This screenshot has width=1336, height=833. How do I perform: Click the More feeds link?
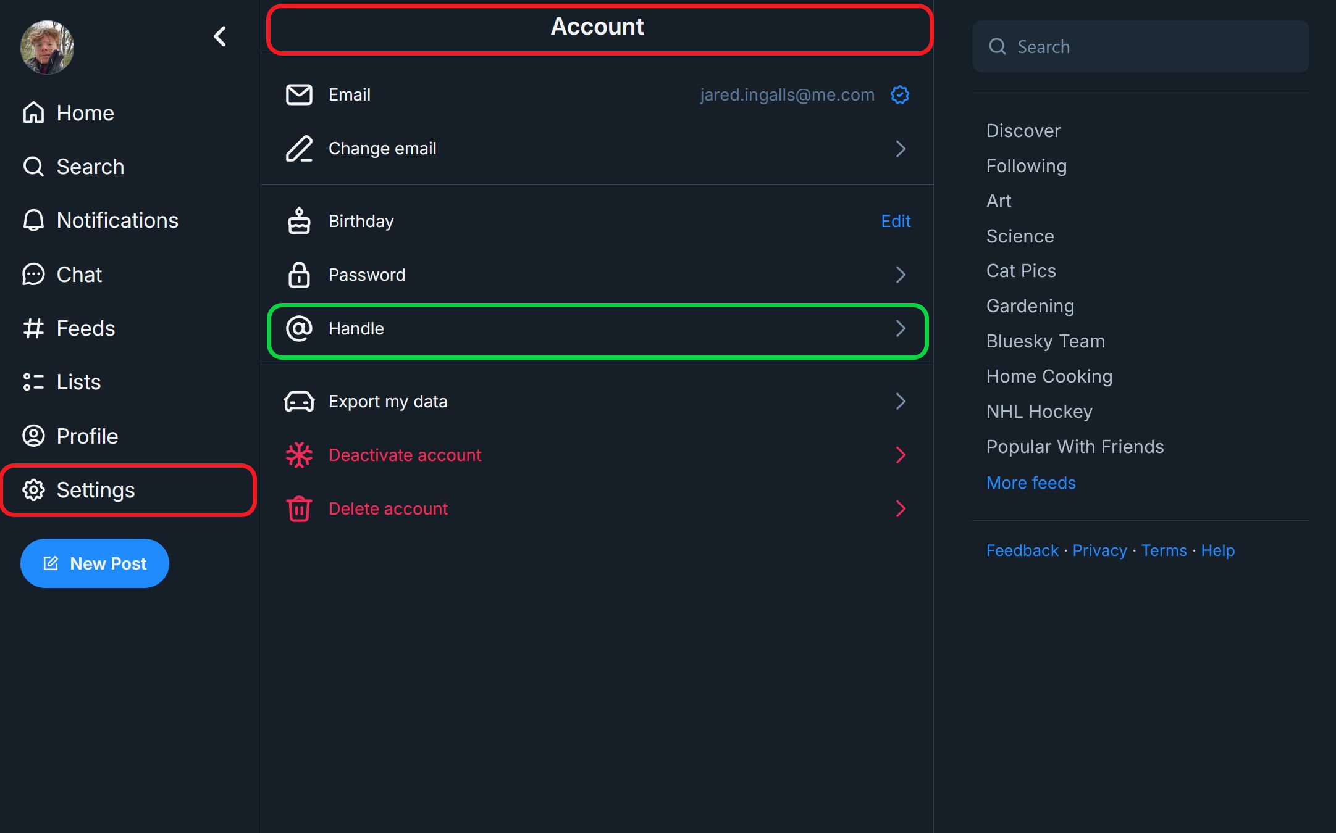1030,483
